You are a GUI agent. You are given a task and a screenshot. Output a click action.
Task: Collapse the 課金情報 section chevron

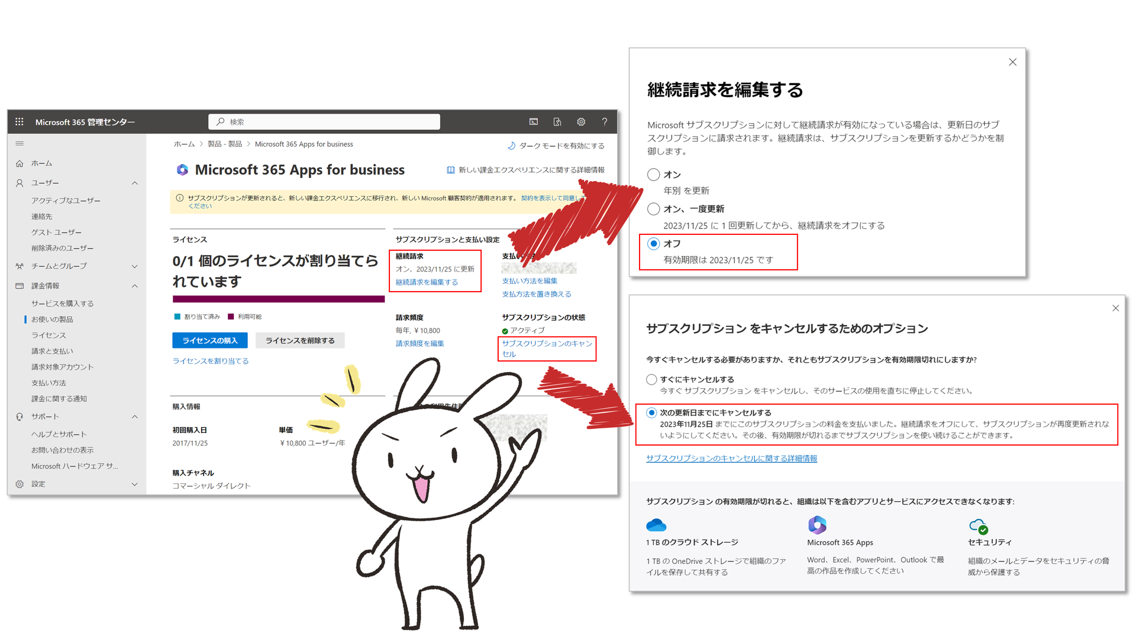click(135, 286)
